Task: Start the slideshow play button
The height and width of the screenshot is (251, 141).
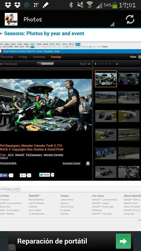Action: [45, 64]
